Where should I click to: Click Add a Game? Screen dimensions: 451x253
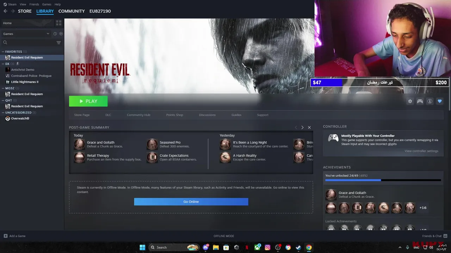pos(14,236)
